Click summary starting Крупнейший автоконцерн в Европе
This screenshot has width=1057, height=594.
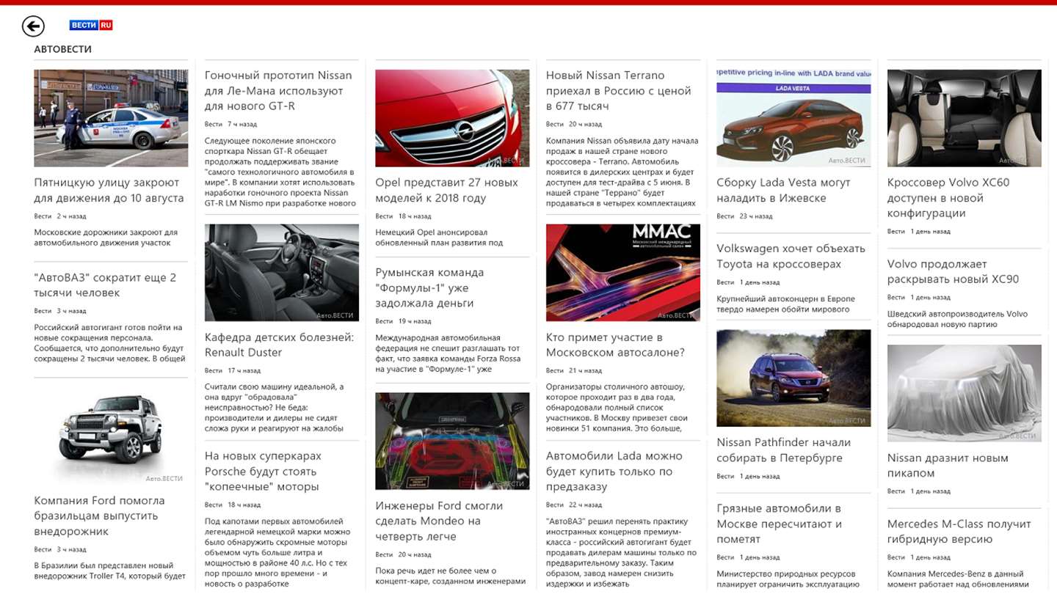coord(786,304)
